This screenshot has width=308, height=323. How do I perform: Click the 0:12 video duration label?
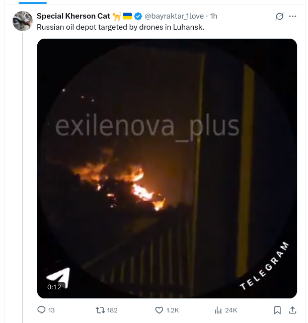pyautogui.click(x=54, y=287)
